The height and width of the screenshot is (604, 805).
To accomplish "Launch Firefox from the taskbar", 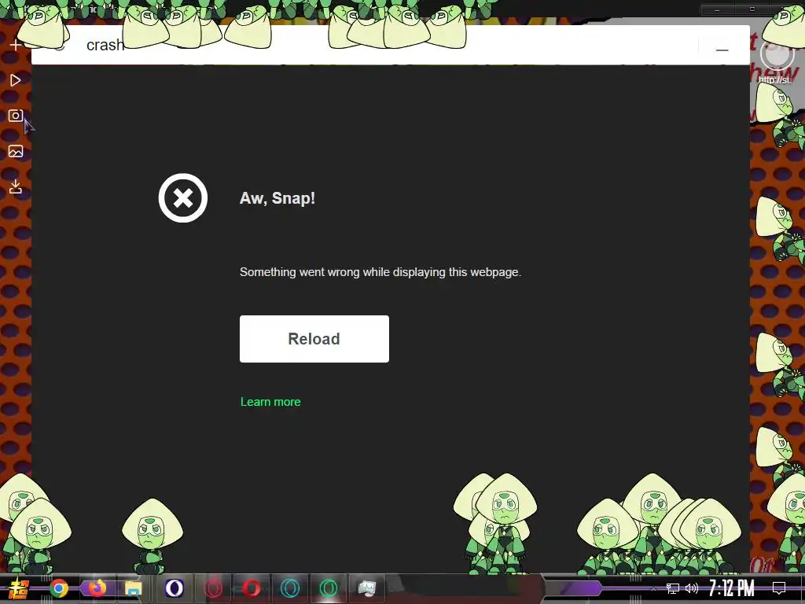I will coord(97,587).
